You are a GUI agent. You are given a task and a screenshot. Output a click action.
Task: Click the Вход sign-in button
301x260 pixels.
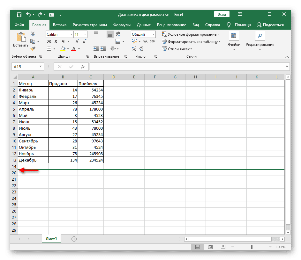(222, 14)
